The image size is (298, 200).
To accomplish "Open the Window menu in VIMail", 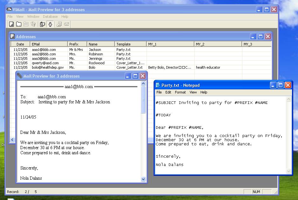I will pos(33,17).
